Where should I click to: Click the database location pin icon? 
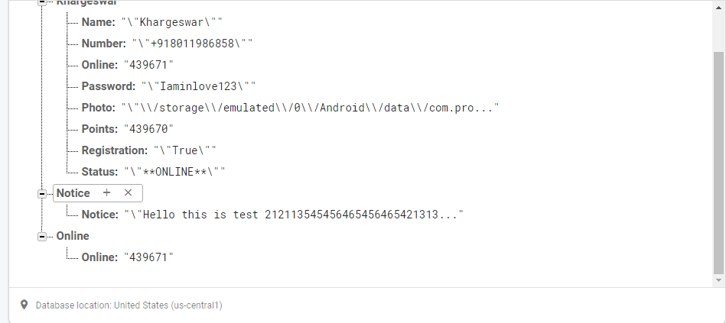24,305
